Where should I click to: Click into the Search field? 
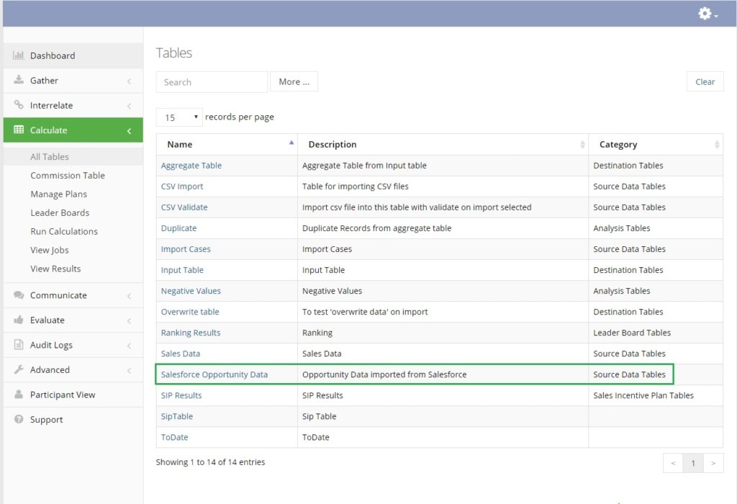pos(212,82)
